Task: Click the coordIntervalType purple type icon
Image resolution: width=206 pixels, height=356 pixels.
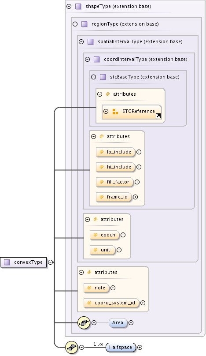Action: tap(96, 60)
